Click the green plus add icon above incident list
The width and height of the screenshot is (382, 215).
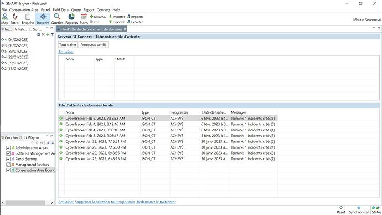[48, 34]
